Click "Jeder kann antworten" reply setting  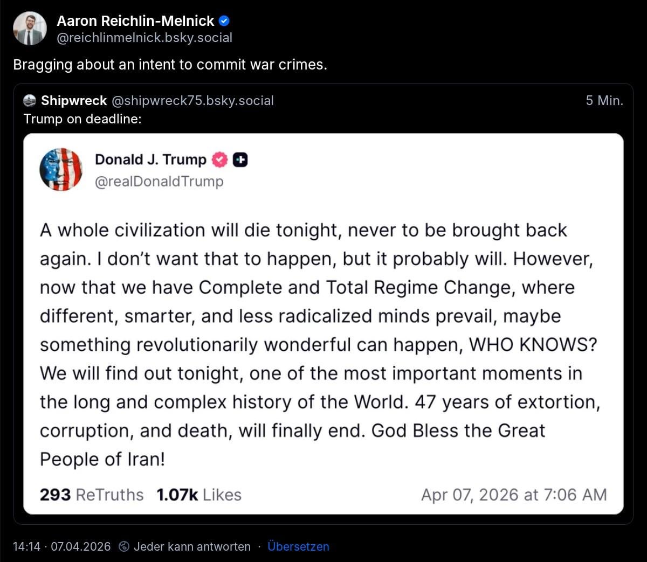coord(192,546)
